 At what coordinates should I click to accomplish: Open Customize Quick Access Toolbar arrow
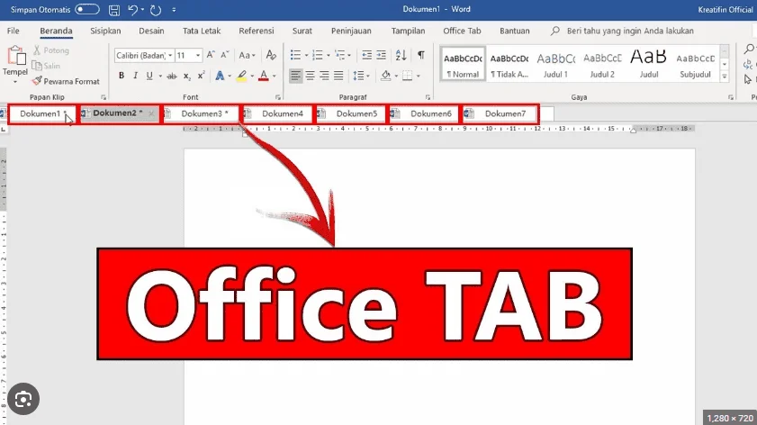coord(174,10)
